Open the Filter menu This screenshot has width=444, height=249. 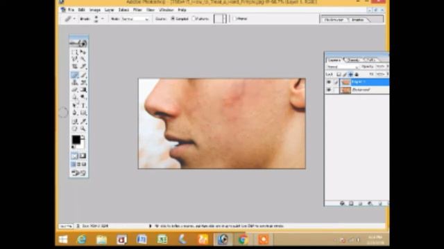(137, 10)
